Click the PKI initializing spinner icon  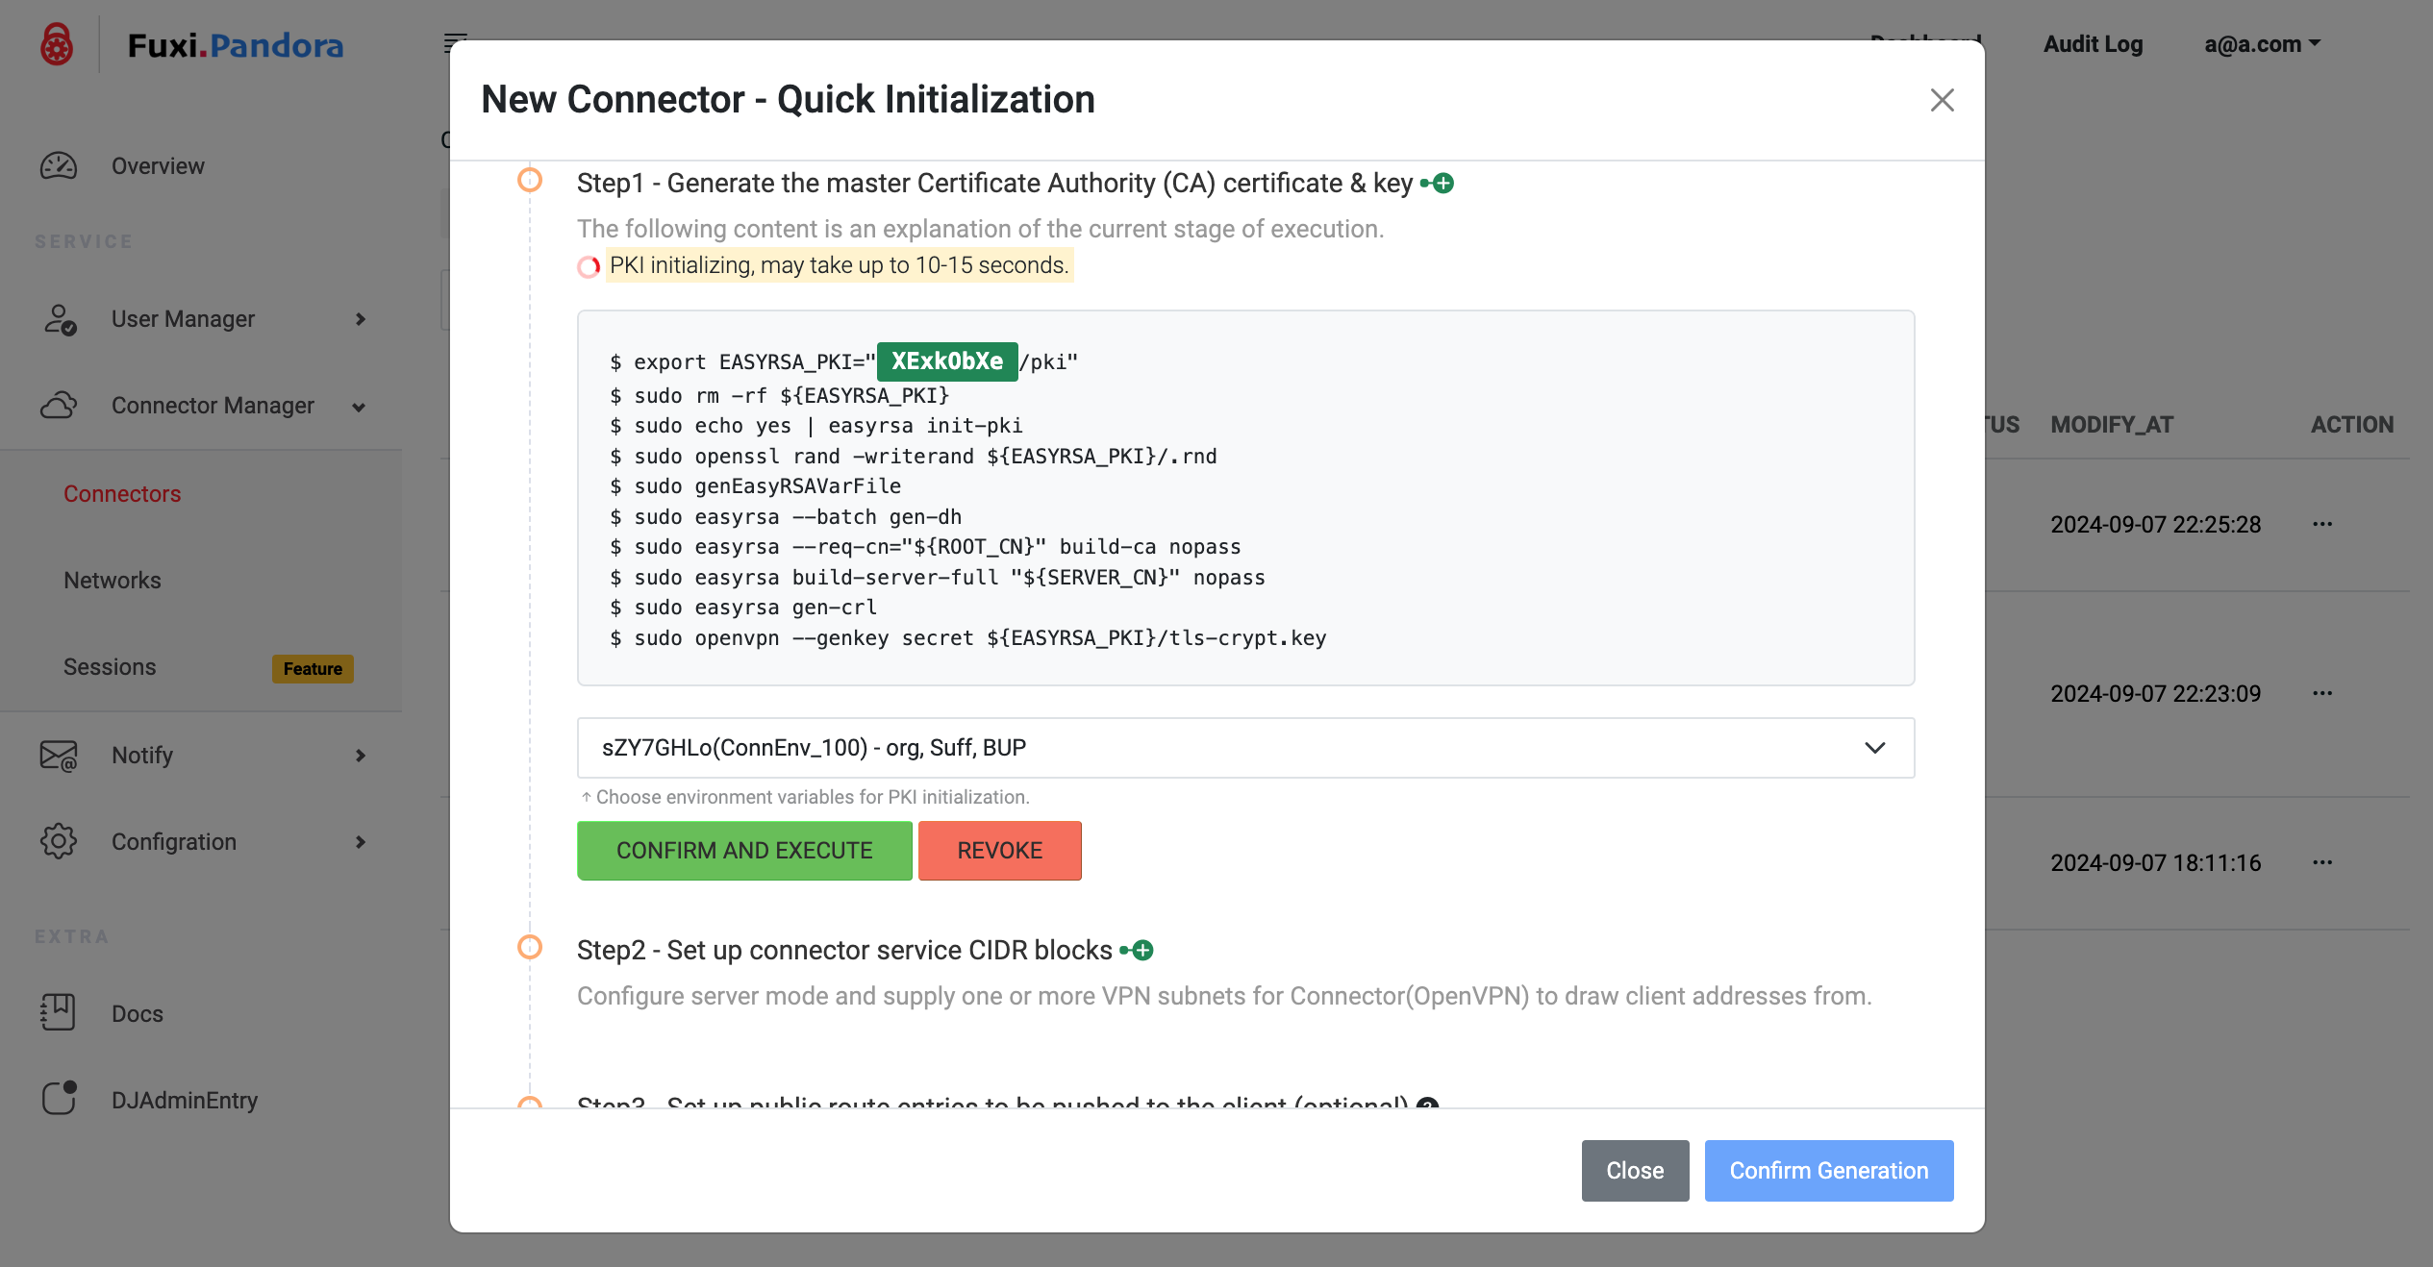point(589,266)
